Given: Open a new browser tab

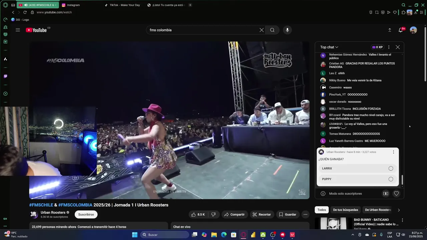Looking at the screenshot, I should pyautogui.click(x=190, y=5).
